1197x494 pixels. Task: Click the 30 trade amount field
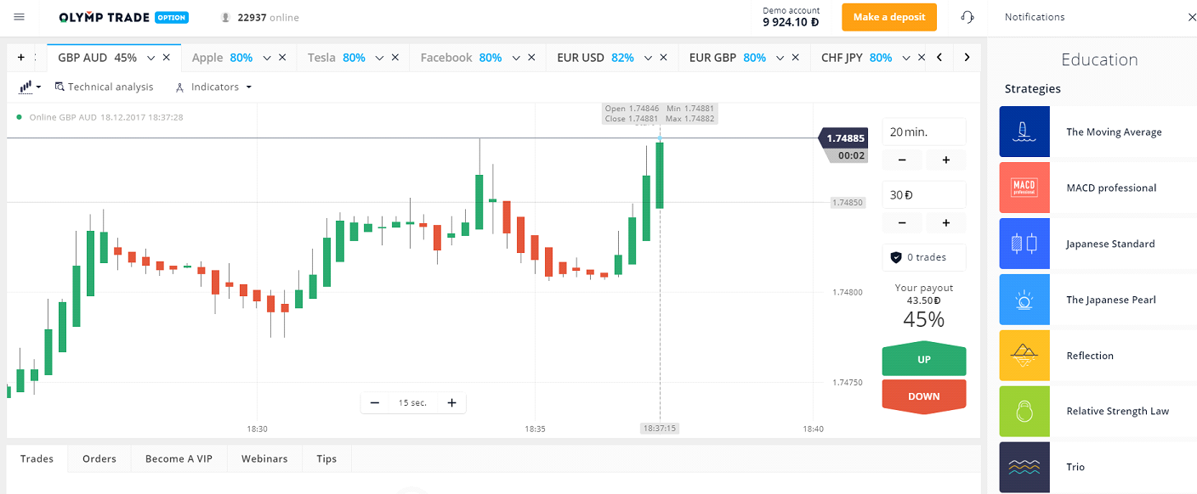(x=924, y=194)
